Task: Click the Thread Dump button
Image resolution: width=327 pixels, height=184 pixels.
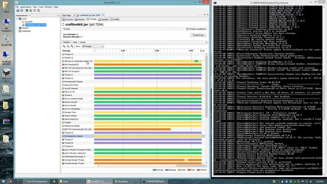Action: [198, 35]
